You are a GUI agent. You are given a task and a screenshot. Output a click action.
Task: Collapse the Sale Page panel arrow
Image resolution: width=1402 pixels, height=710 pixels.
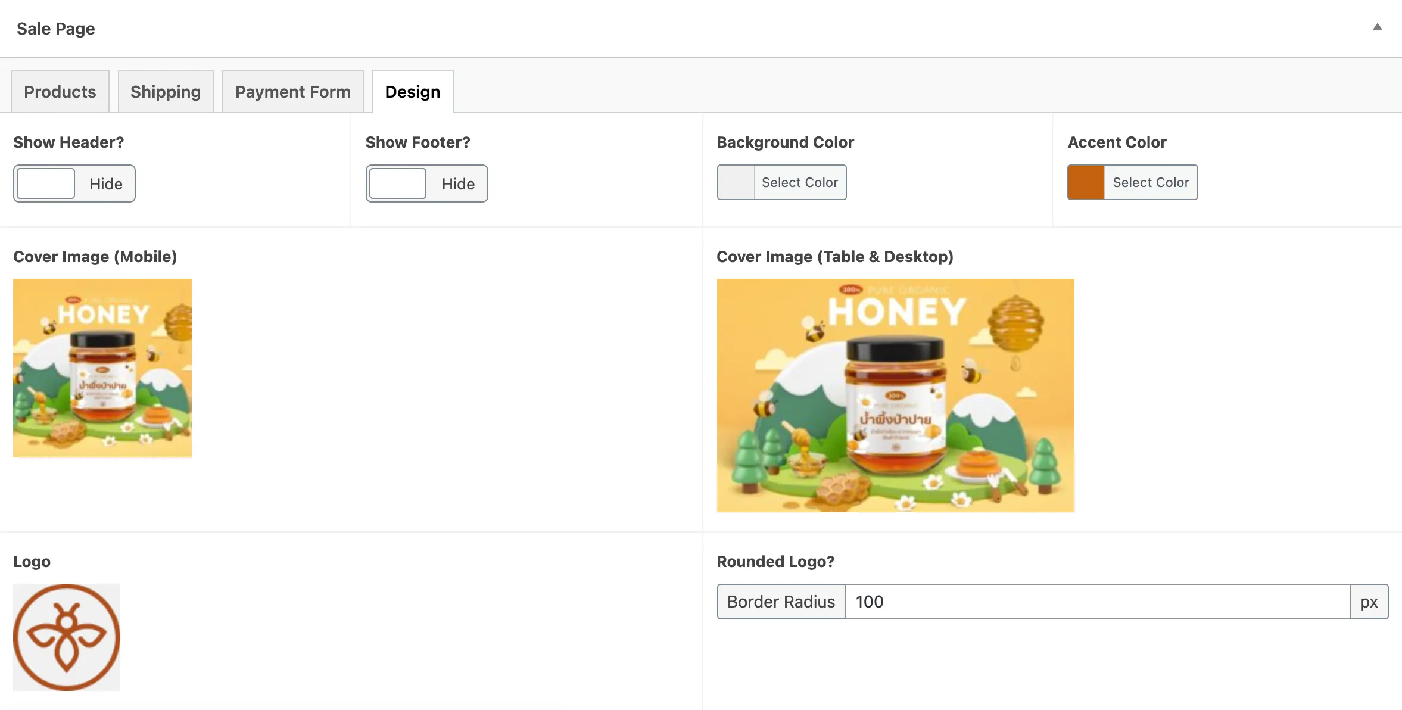point(1377,27)
